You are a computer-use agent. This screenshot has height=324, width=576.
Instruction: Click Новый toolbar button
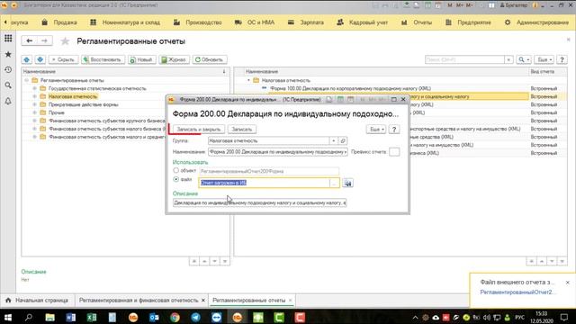click(142, 59)
